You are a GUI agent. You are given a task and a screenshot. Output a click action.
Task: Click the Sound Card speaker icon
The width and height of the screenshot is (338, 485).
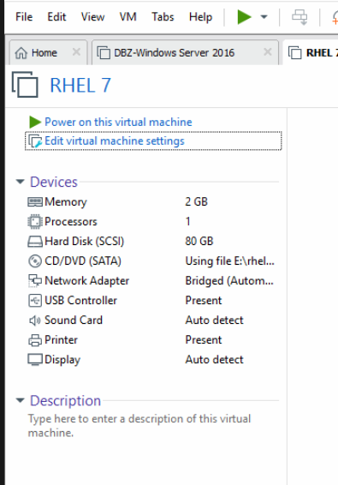pyautogui.click(x=35, y=320)
